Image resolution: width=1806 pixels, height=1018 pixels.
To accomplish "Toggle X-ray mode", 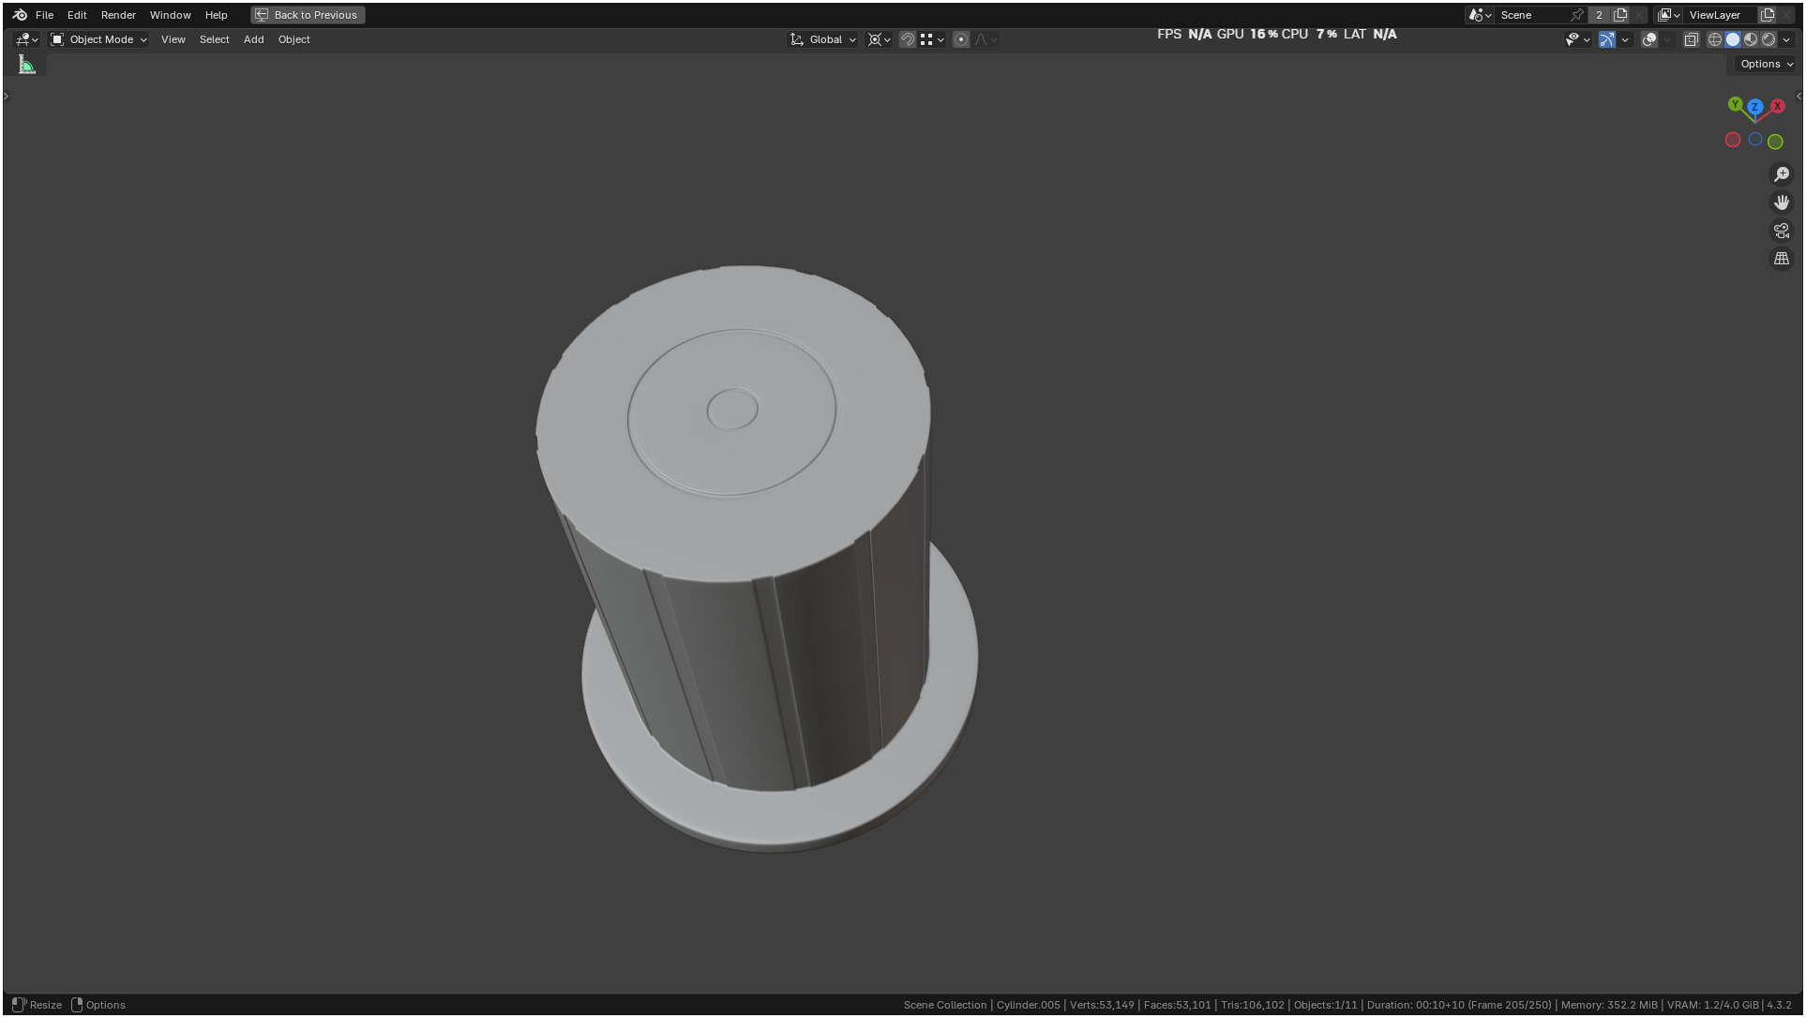I will [x=1691, y=39].
